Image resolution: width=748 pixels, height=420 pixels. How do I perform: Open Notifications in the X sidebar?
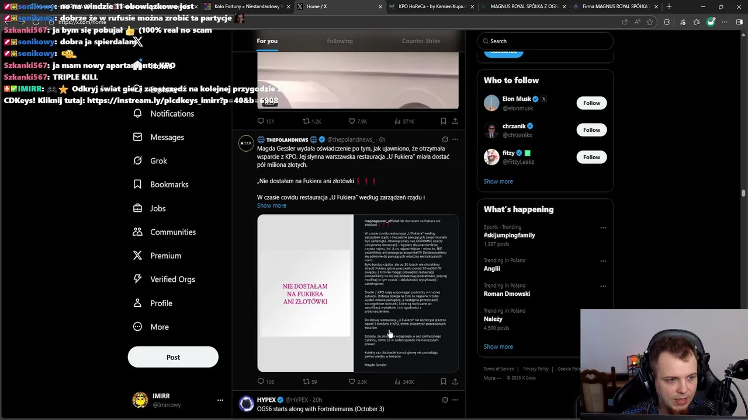(x=164, y=113)
